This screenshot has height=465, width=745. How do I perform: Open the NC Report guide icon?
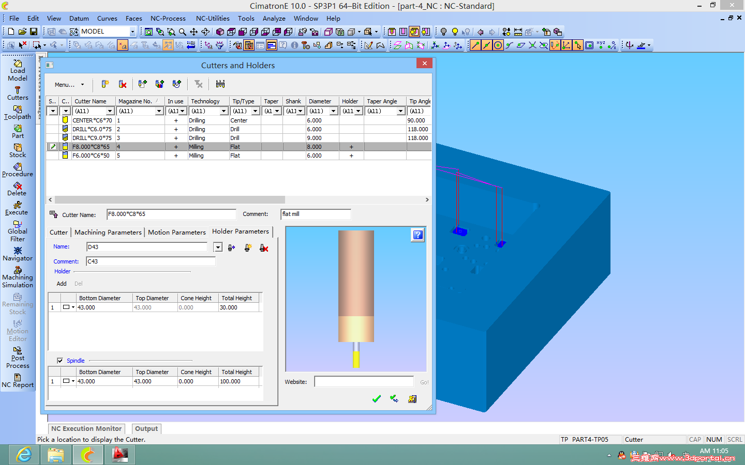(18, 381)
